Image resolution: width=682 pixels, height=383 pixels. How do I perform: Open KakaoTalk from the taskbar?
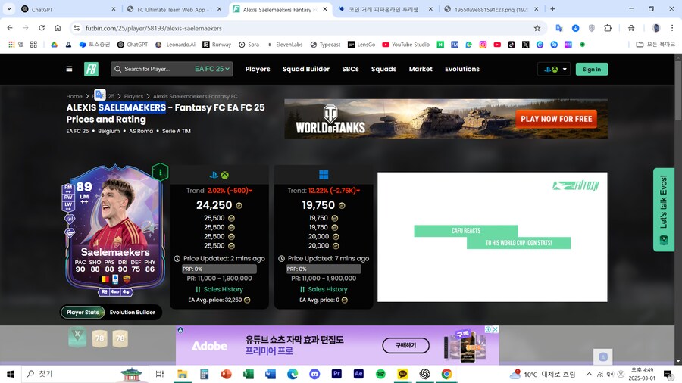point(402,374)
